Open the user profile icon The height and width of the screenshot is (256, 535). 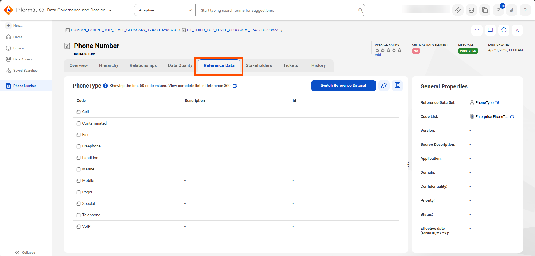click(512, 10)
